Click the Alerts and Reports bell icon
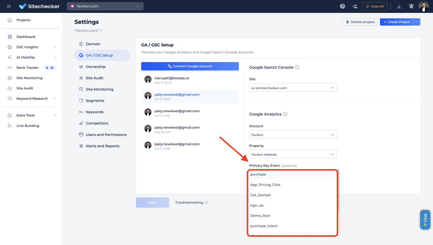 pos(81,146)
